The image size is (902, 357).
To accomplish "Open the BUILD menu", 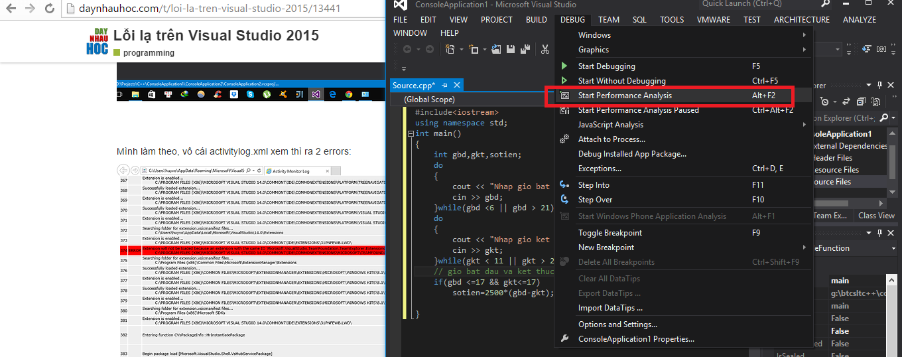I will coord(537,20).
